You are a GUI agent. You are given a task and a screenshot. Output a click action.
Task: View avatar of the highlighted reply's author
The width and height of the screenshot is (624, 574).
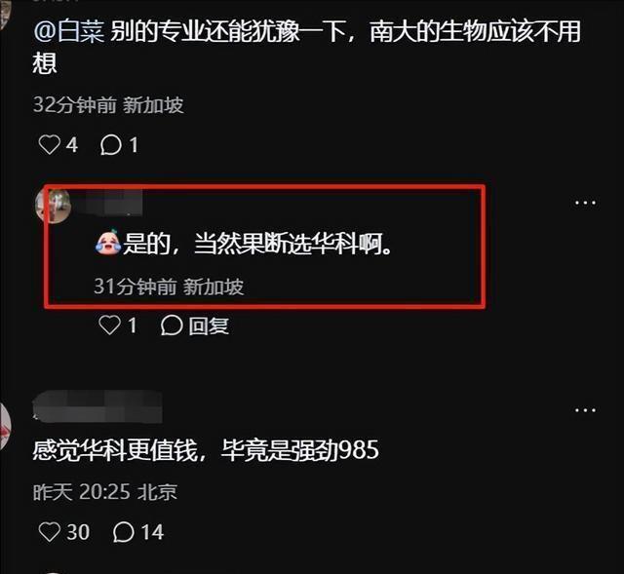[53, 206]
